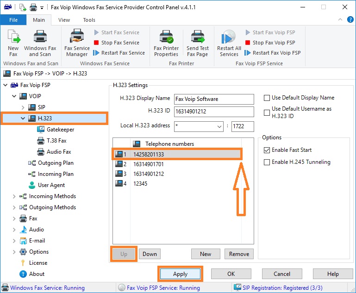Click the port field showing 1722
356x293 pixels.
pyautogui.click(x=243, y=126)
